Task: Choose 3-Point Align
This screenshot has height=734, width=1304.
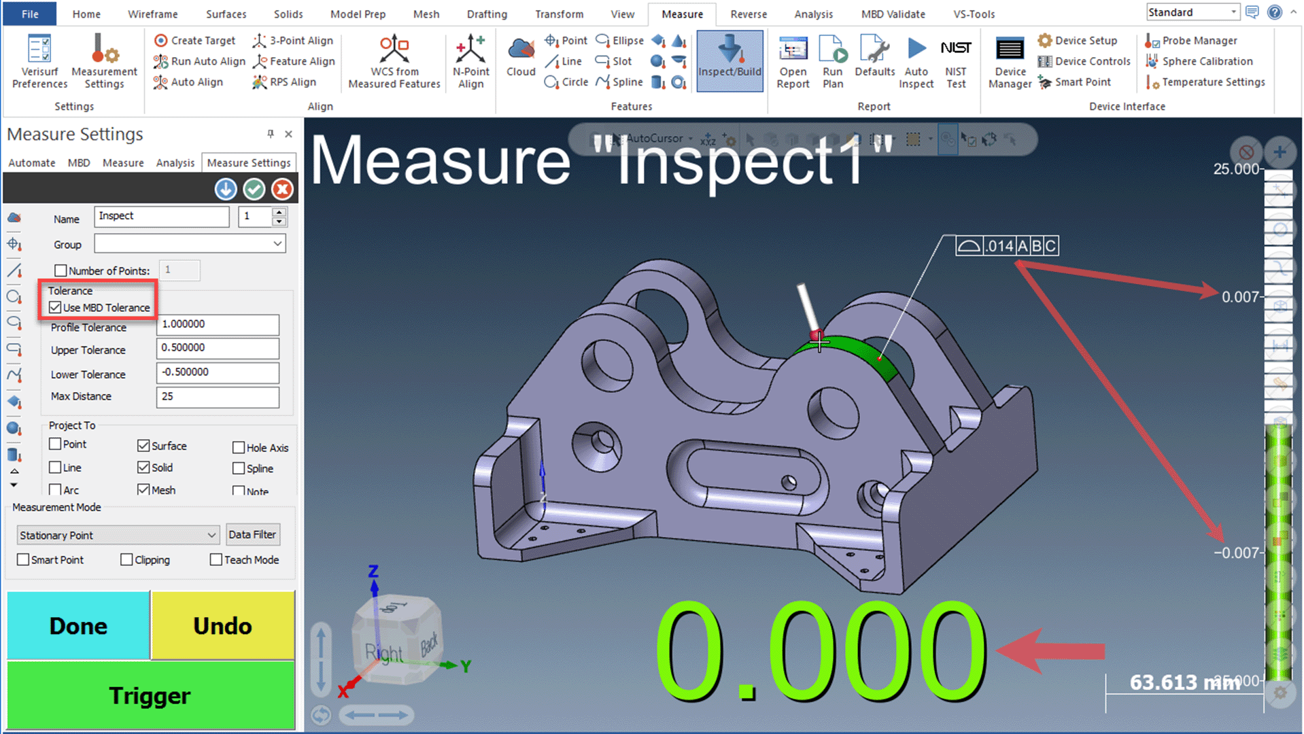Action: [293, 41]
